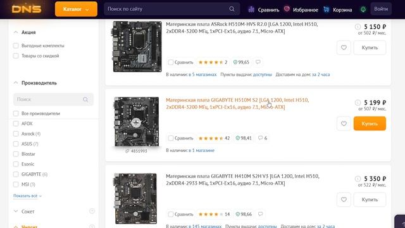Click the DNS logo
This screenshot has height=228, width=405.
pos(27,9)
